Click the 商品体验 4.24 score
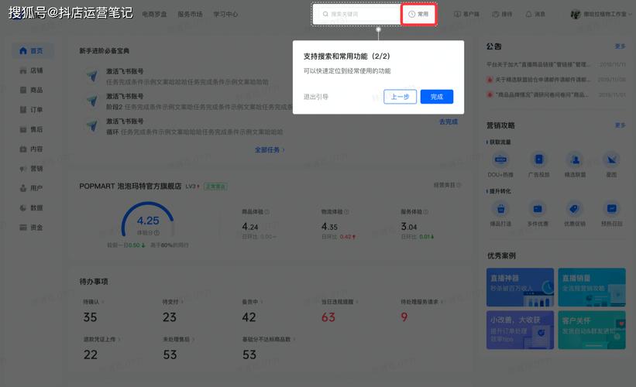 (x=250, y=227)
